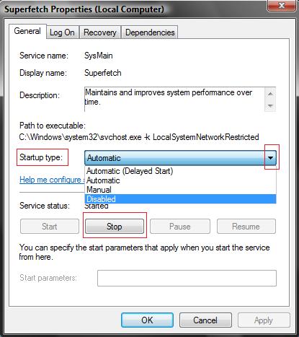
Task: Select the General tab
Action: click(x=27, y=31)
